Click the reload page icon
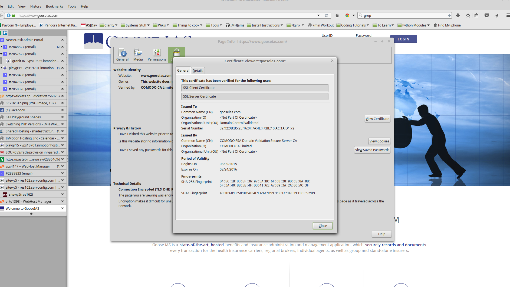Screen dimensions: 510x287 pyautogui.click(x=326, y=15)
